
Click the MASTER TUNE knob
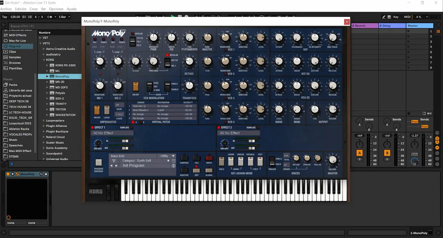pyautogui.click(x=207, y=38)
